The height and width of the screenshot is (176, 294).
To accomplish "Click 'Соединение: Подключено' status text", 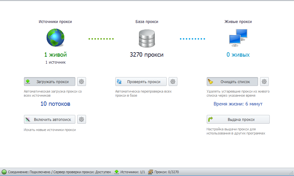I will 29,172.
